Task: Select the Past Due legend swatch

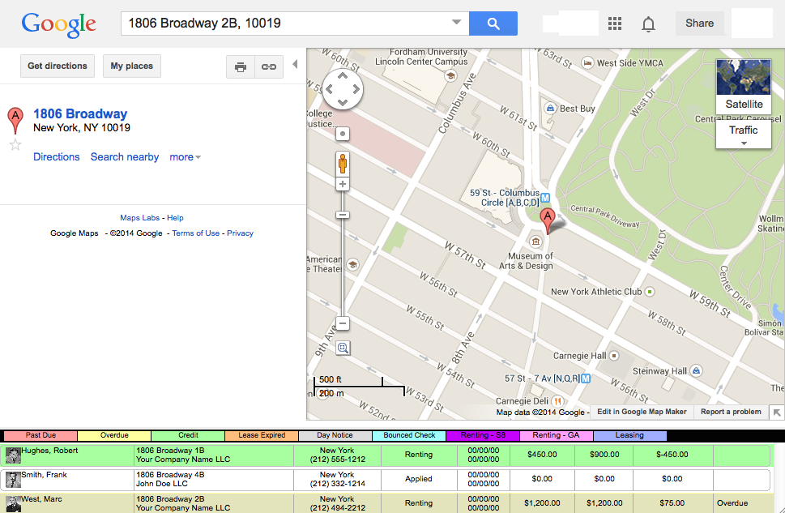Action: click(x=41, y=435)
